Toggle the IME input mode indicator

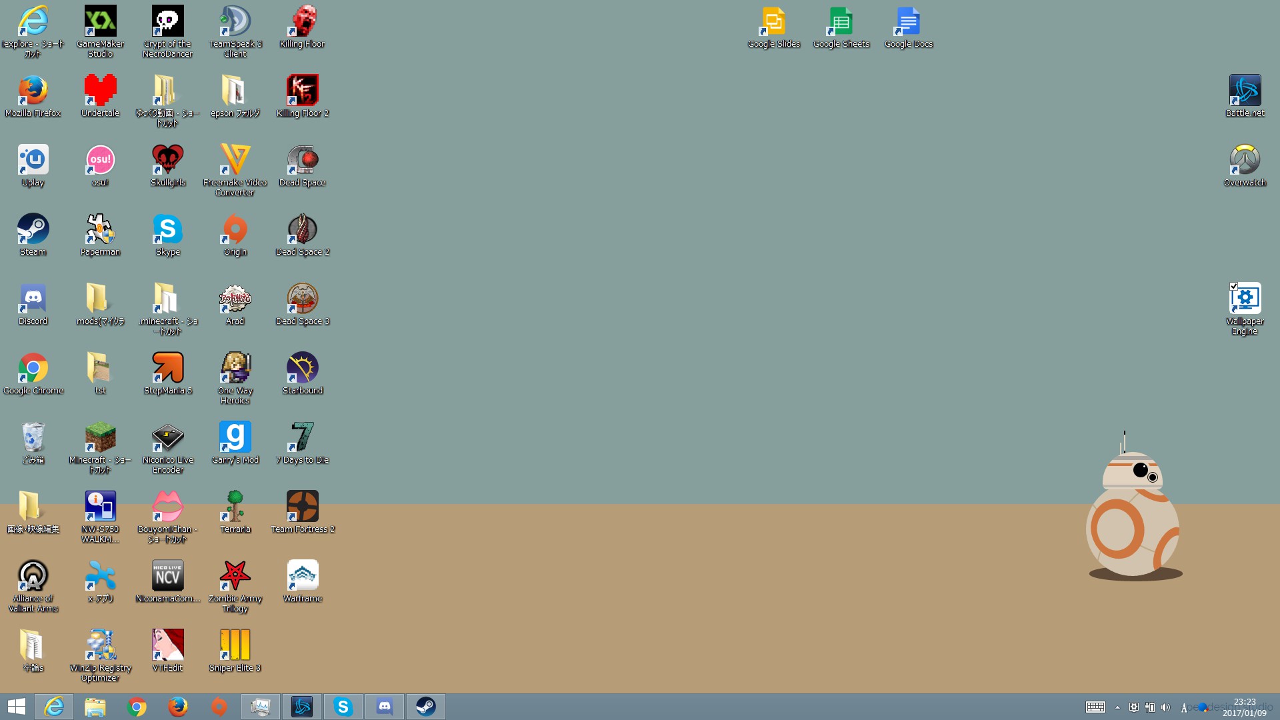click(x=1184, y=707)
